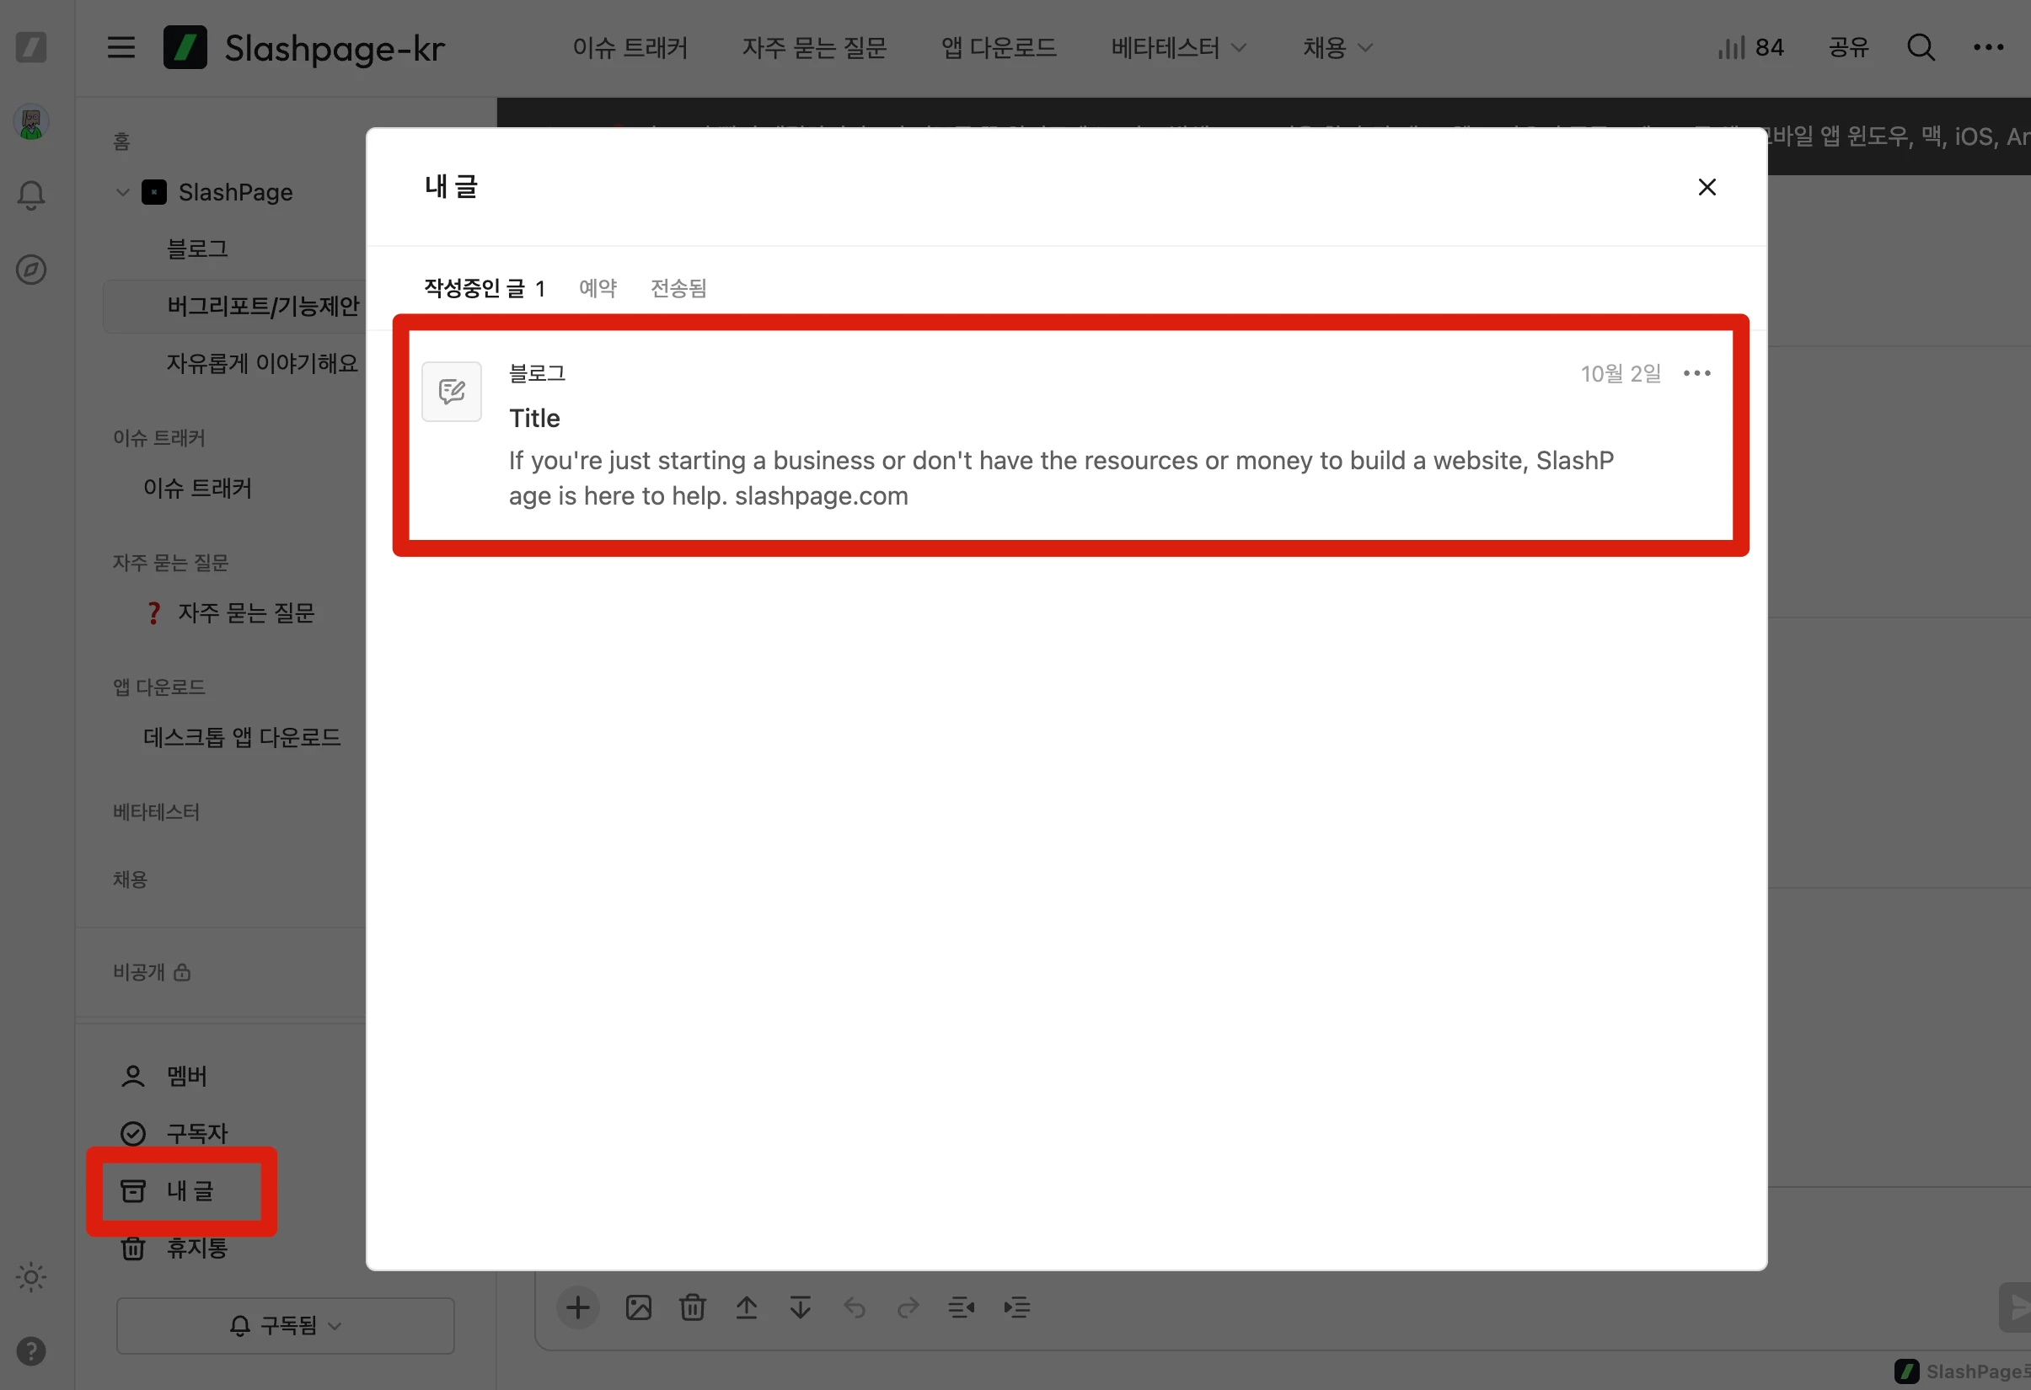
Task: Open the 구독됨 subscription dropdown
Action: pos(285,1325)
